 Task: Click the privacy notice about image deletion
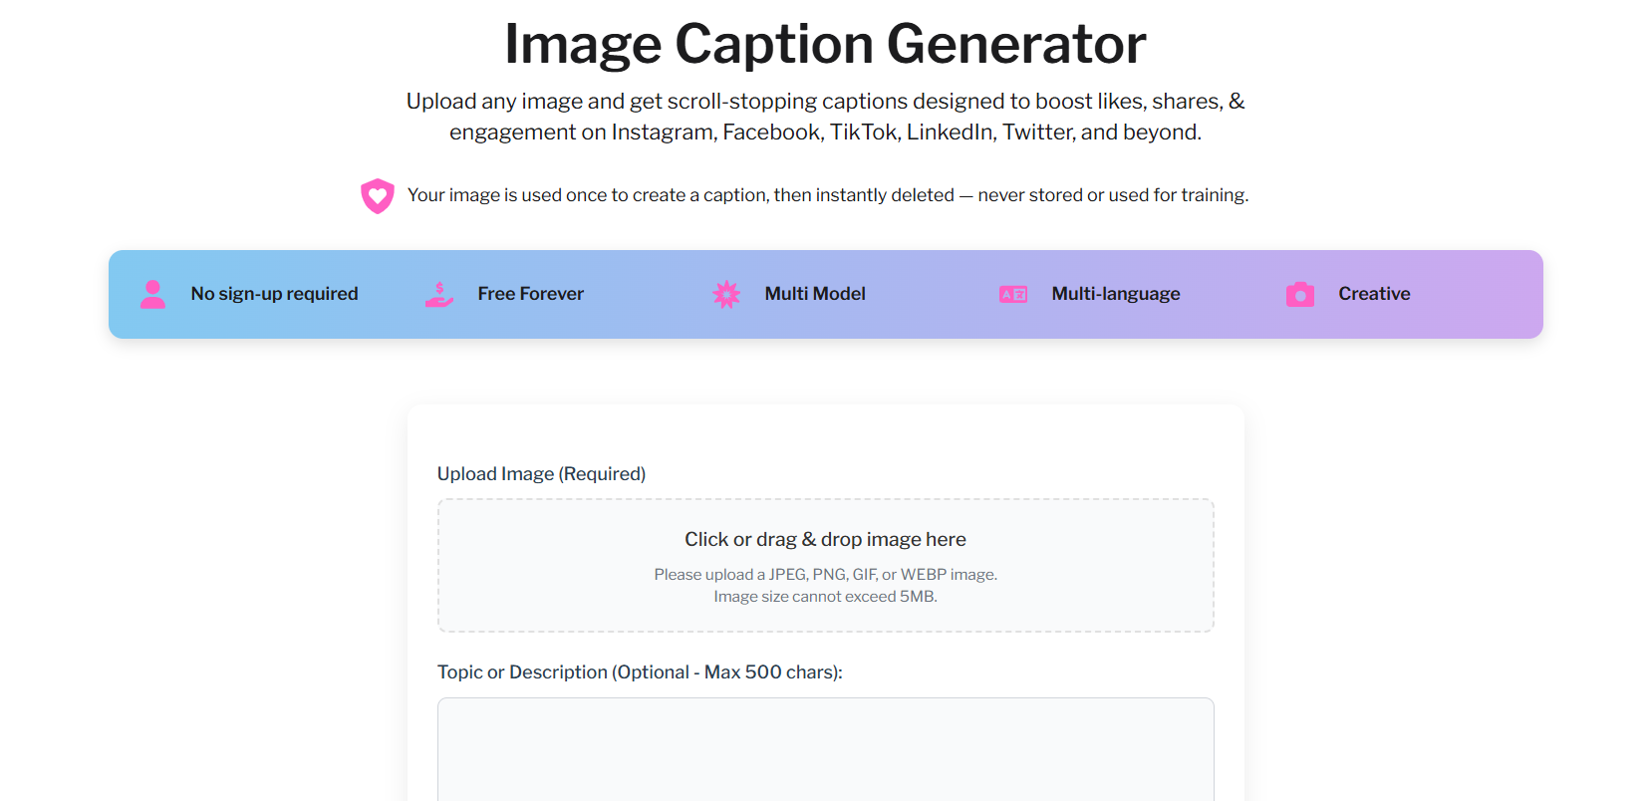click(827, 195)
